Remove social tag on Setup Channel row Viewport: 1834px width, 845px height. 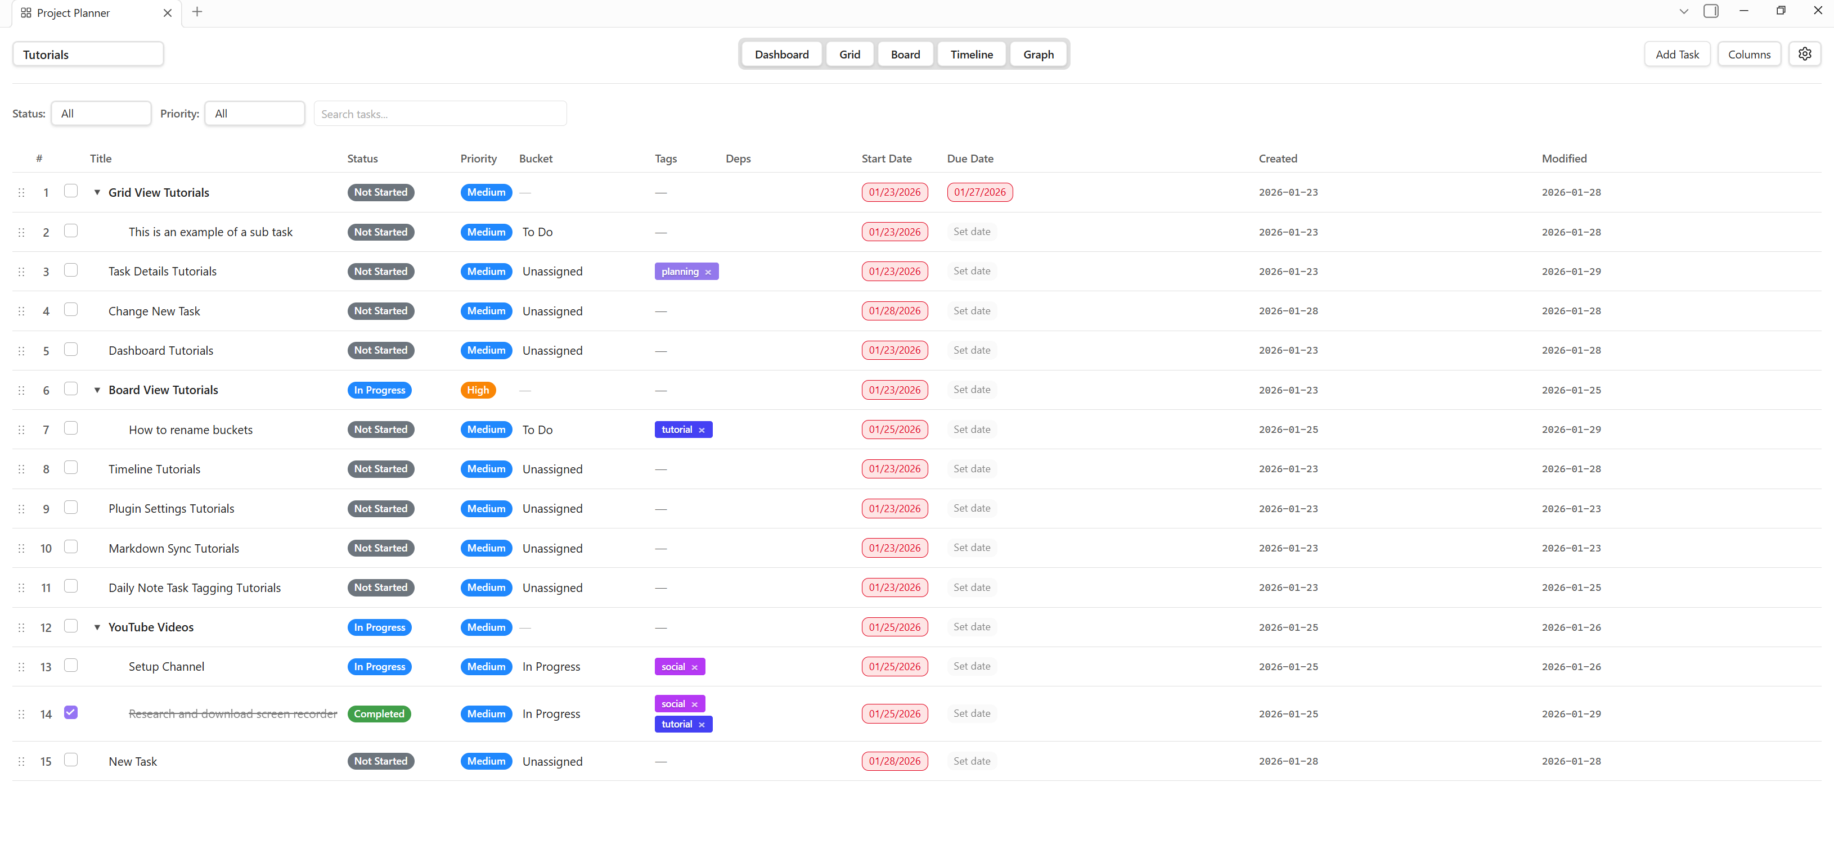[x=694, y=667]
